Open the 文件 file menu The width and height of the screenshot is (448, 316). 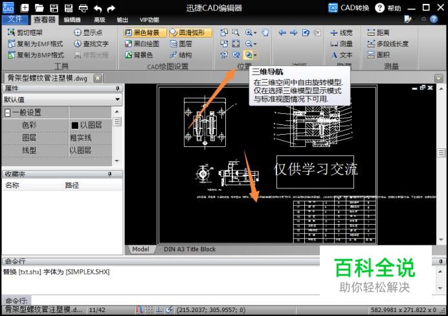15,19
